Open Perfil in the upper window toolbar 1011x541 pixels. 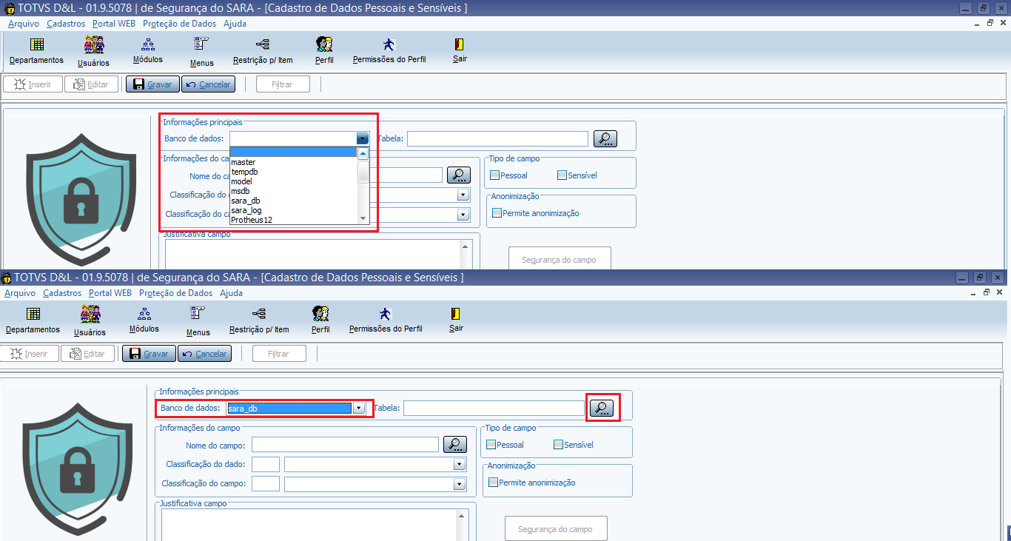click(x=323, y=50)
